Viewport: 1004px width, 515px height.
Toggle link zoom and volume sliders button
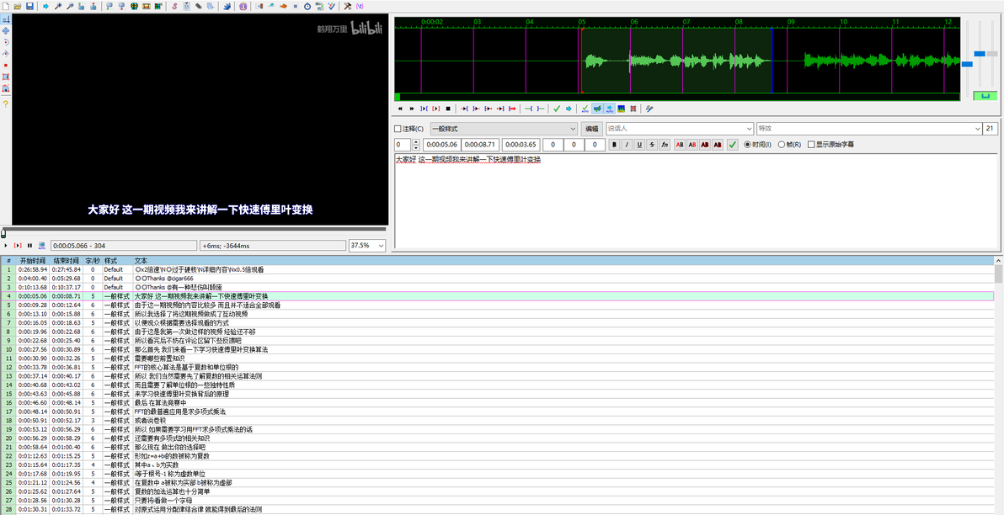pyautogui.click(x=985, y=96)
